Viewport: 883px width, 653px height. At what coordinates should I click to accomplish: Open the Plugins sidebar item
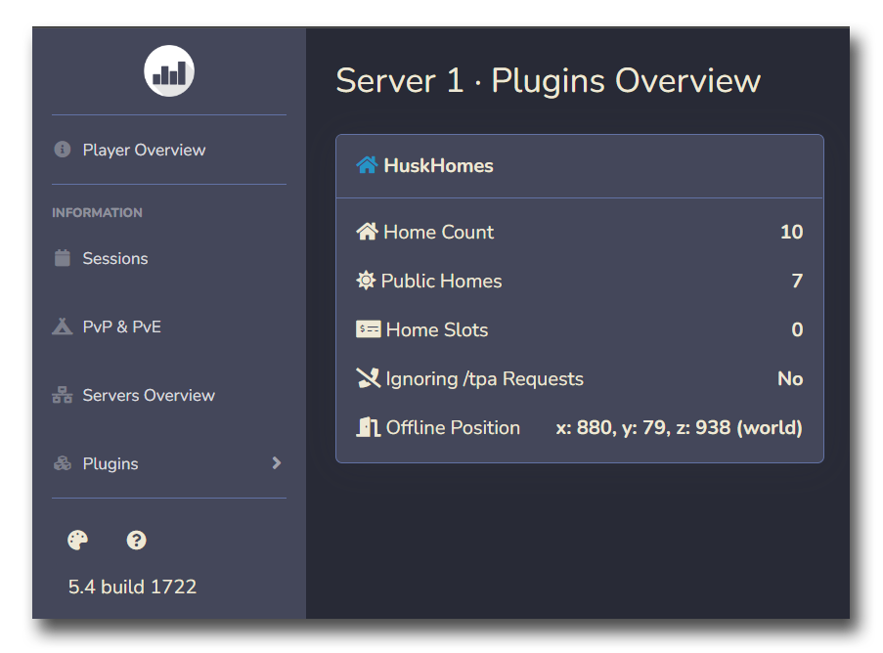pos(110,463)
